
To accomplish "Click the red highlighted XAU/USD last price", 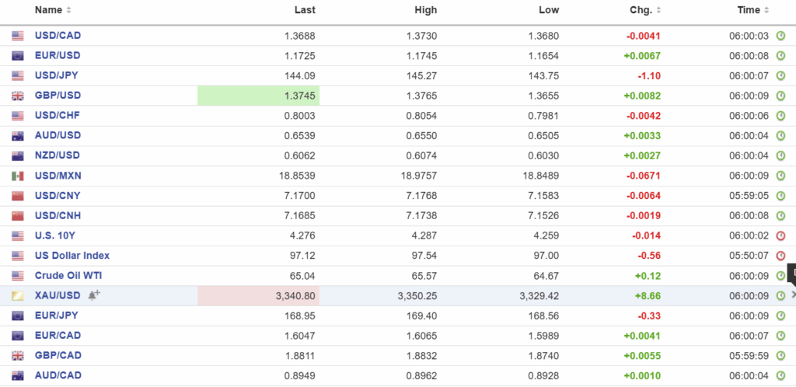I will pos(258,296).
